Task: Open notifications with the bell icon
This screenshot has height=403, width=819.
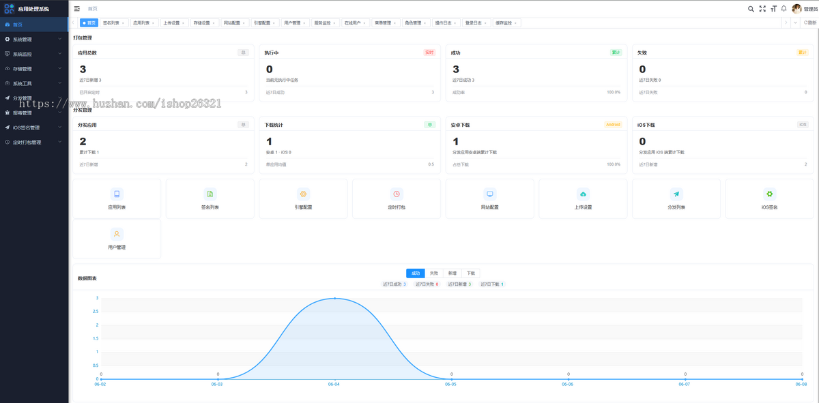Action: point(784,9)
